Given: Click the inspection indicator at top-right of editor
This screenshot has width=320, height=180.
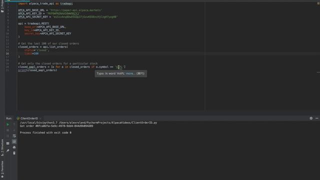Looking at the screenshot, I should point(318,3).
